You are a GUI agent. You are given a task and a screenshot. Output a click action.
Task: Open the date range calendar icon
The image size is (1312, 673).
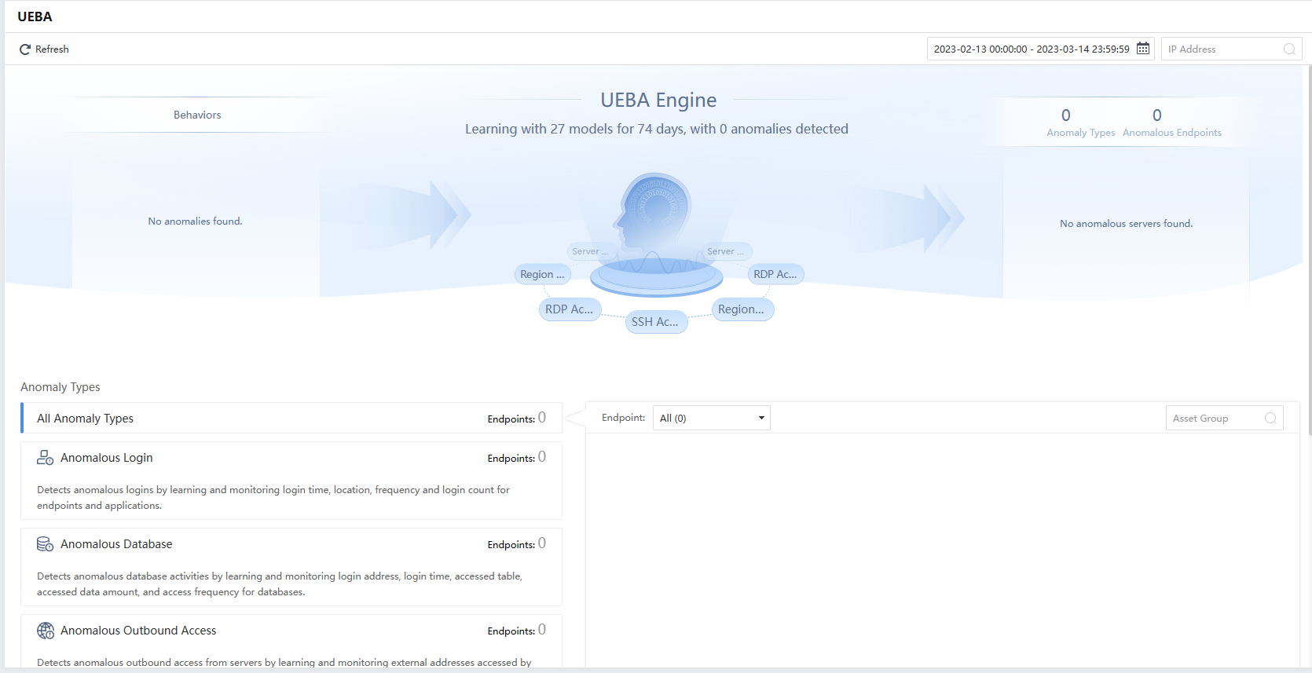point(1143,49)
